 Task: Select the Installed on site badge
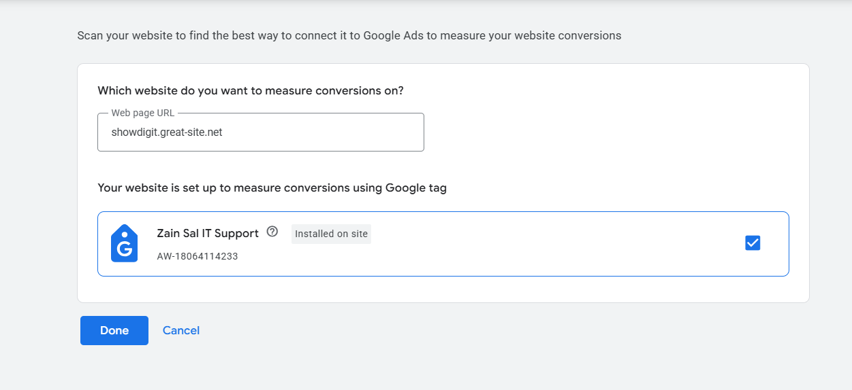[331, 234]
